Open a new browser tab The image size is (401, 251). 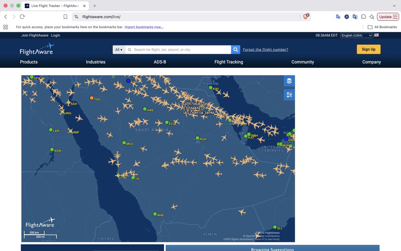(x=95, y=6)
